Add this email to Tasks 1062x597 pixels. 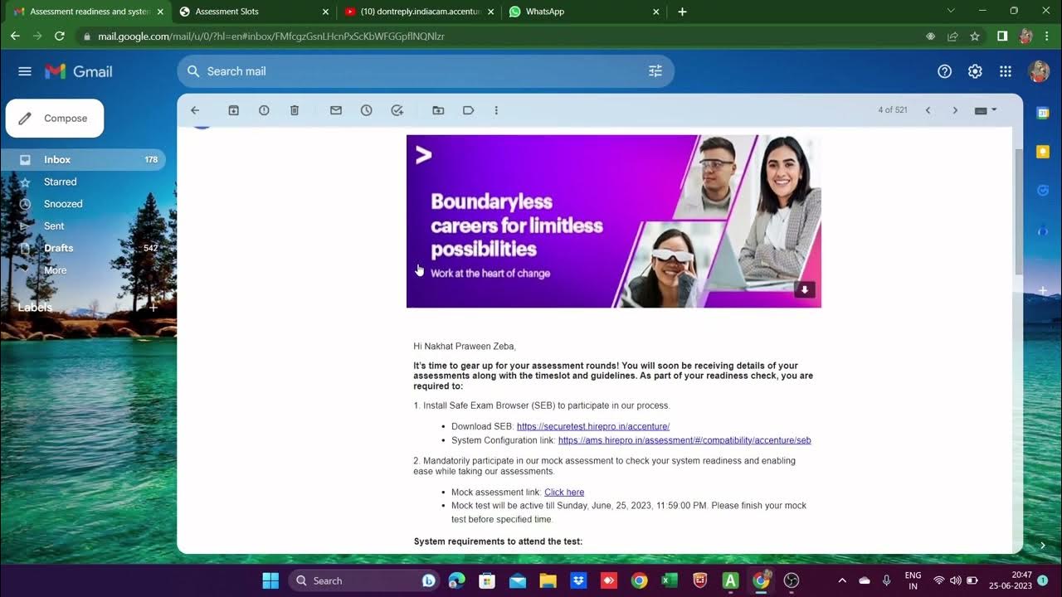pyautogui.click(x=397, y=110)
